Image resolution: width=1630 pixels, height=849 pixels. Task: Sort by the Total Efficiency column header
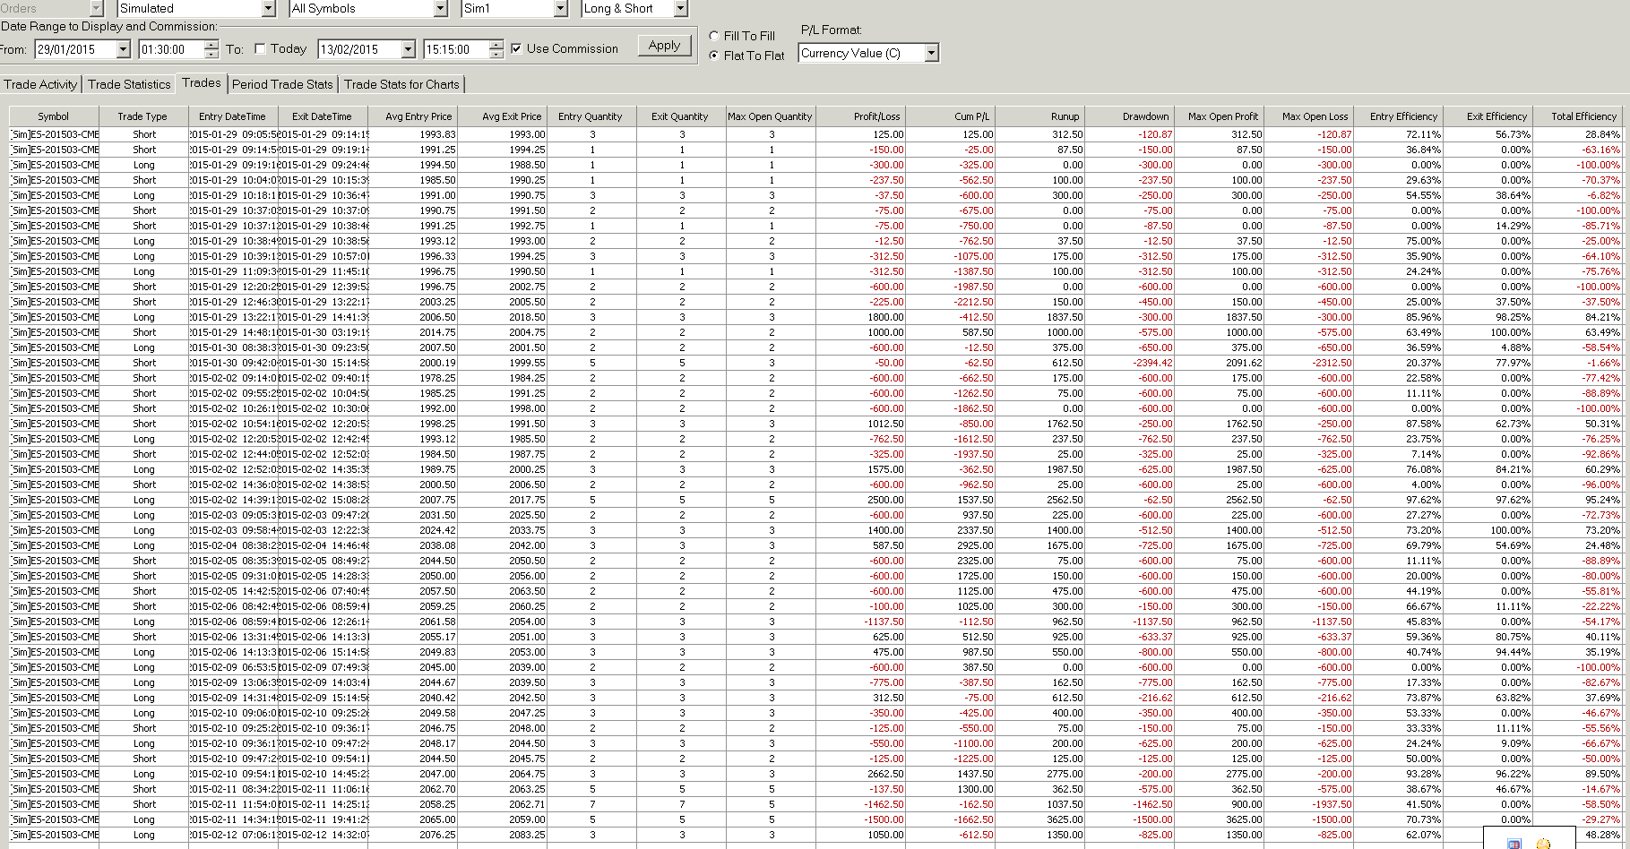click(x=1577, y=116)
